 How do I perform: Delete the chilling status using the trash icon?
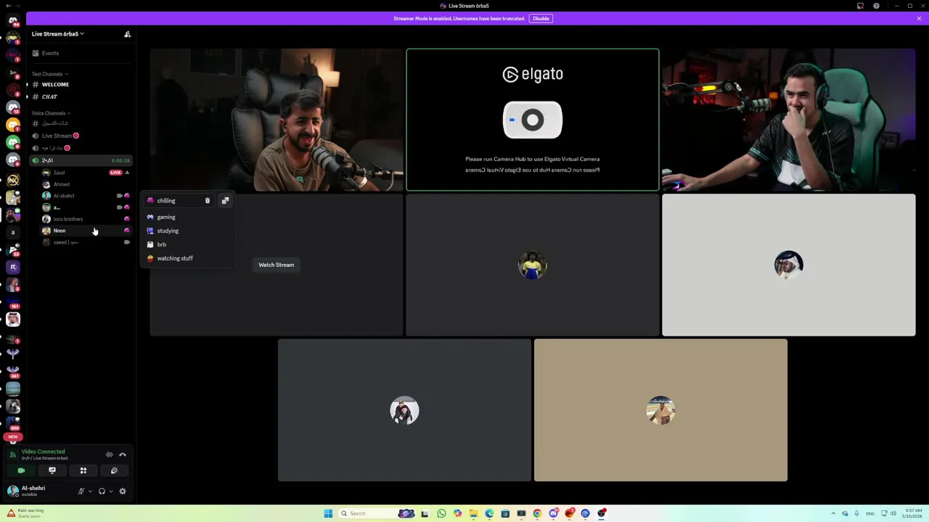point(208,201)
